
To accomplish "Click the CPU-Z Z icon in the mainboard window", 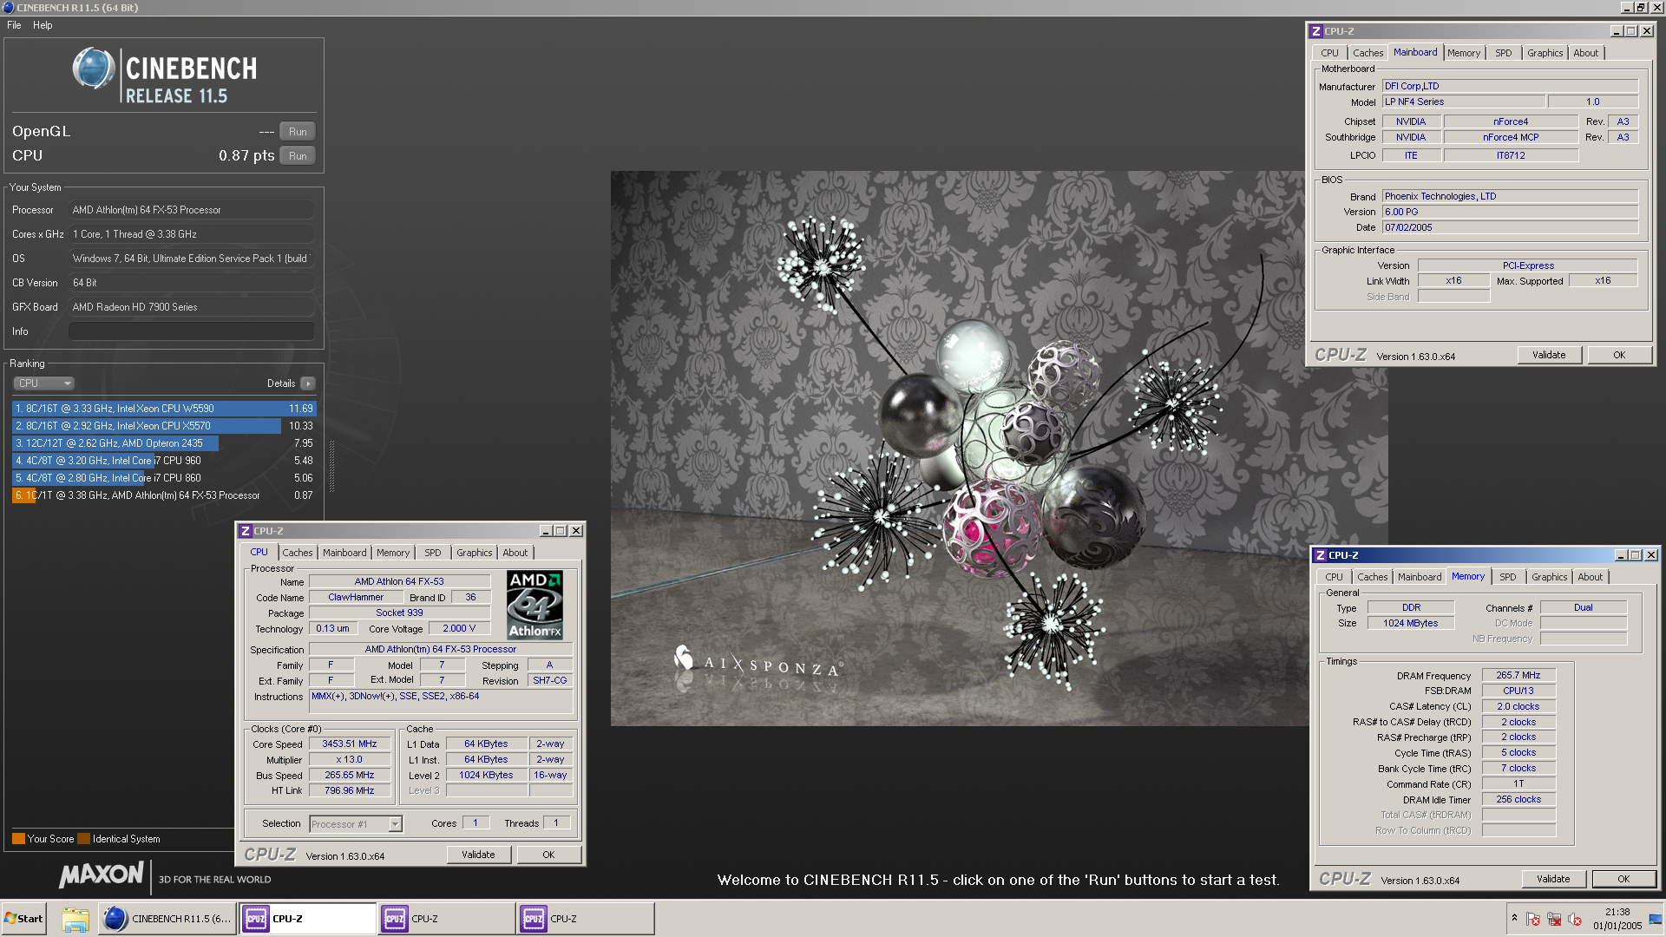I will (x=1315, y=31).
